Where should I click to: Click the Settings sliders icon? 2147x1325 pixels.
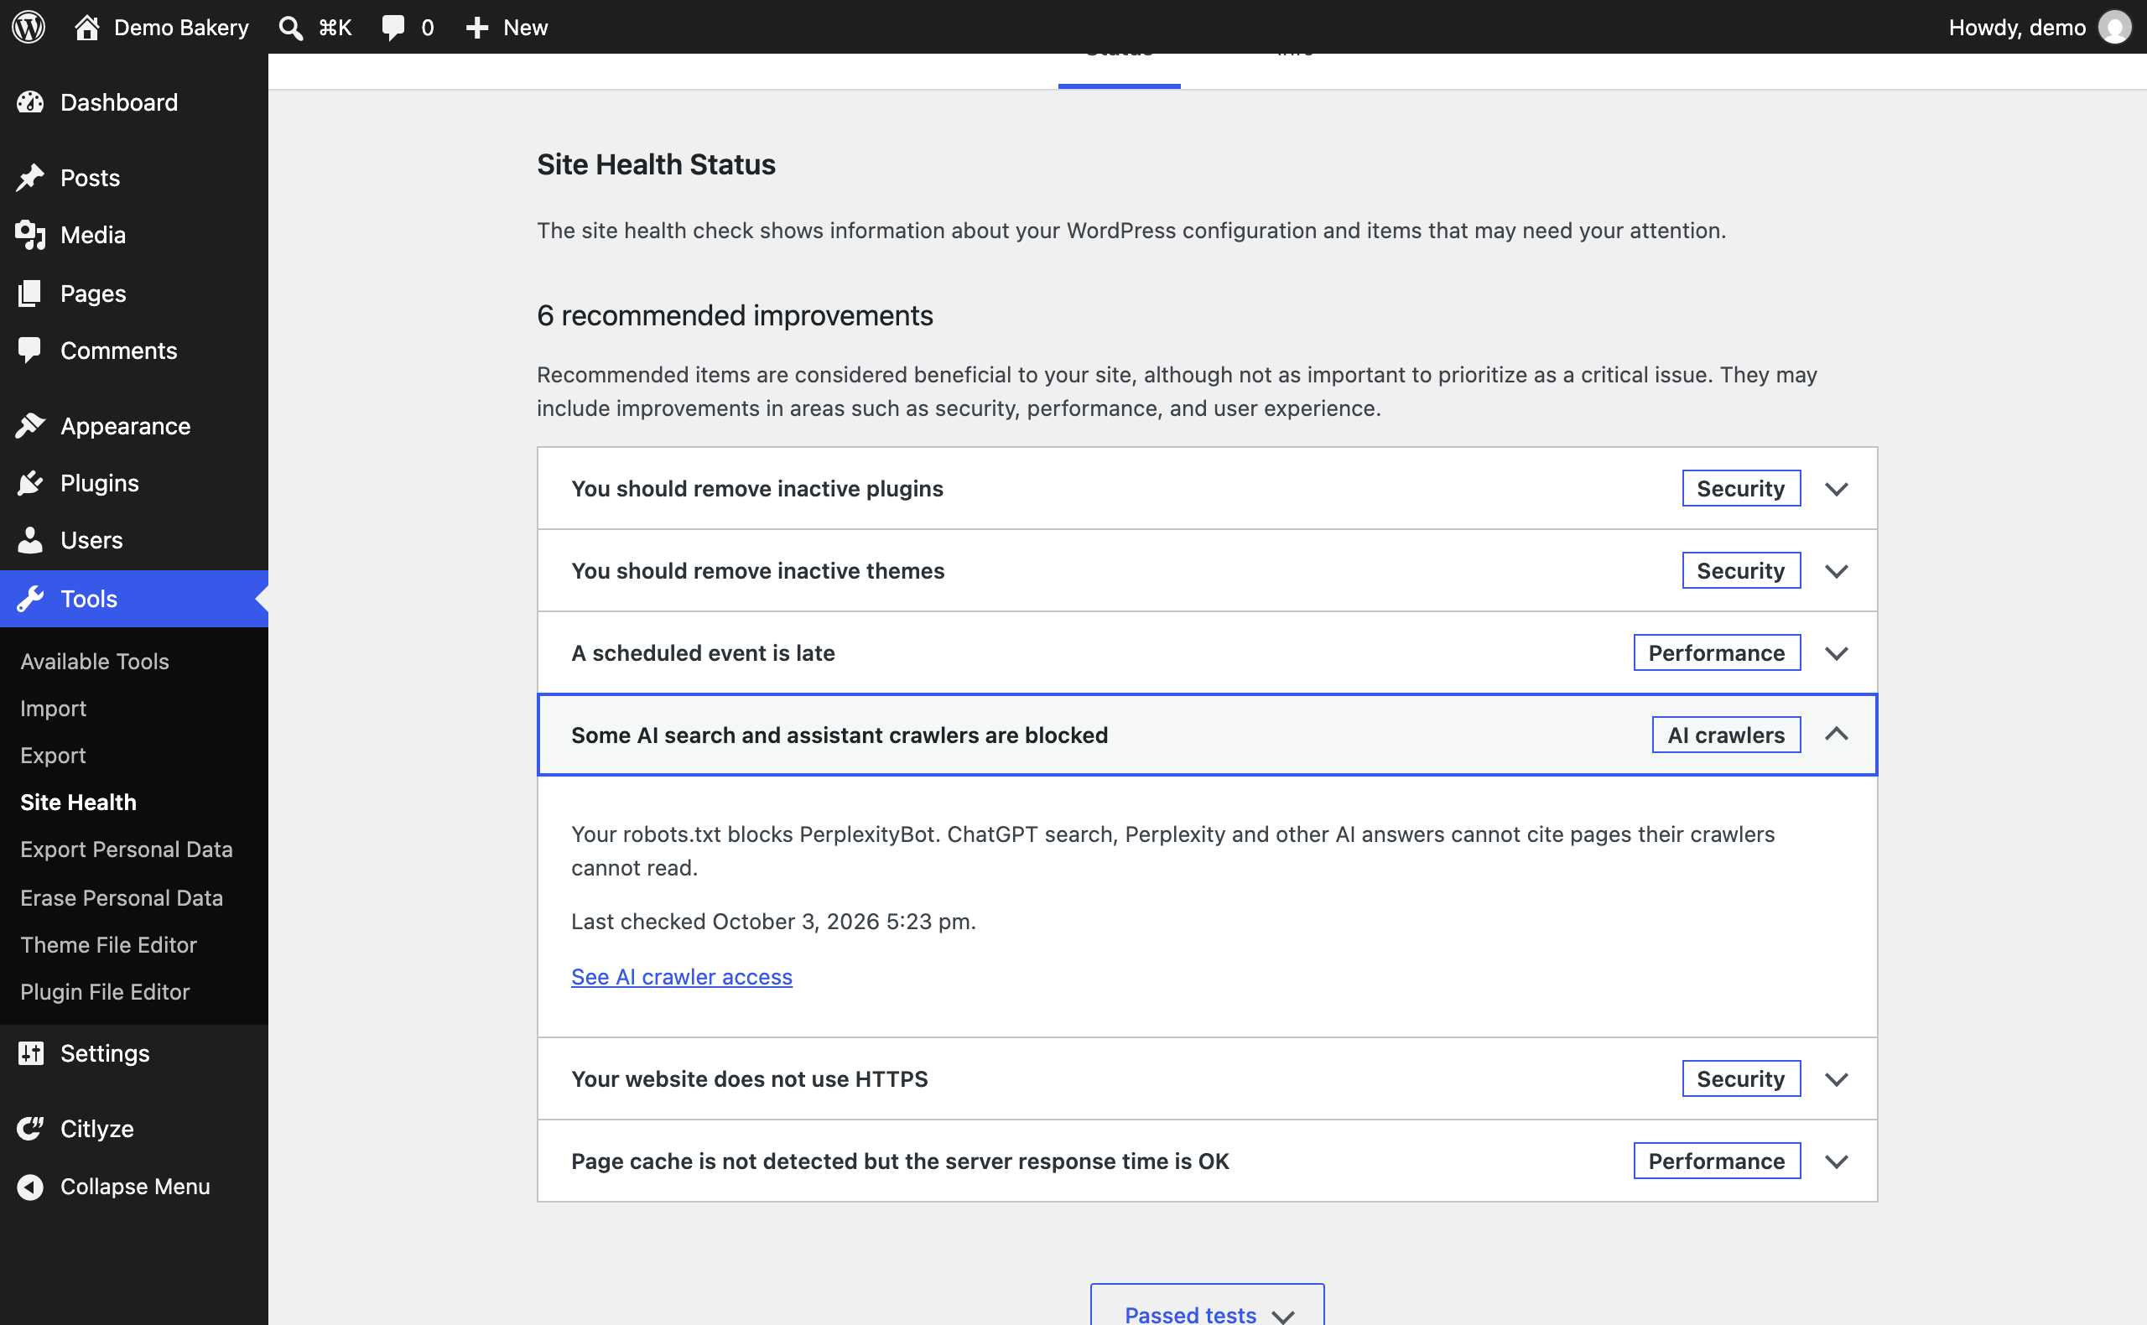tap(30, 1053)
